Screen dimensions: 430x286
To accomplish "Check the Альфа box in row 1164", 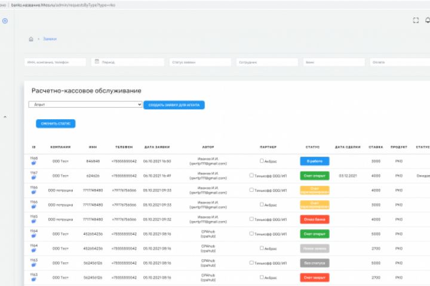I will click(262, 248).
